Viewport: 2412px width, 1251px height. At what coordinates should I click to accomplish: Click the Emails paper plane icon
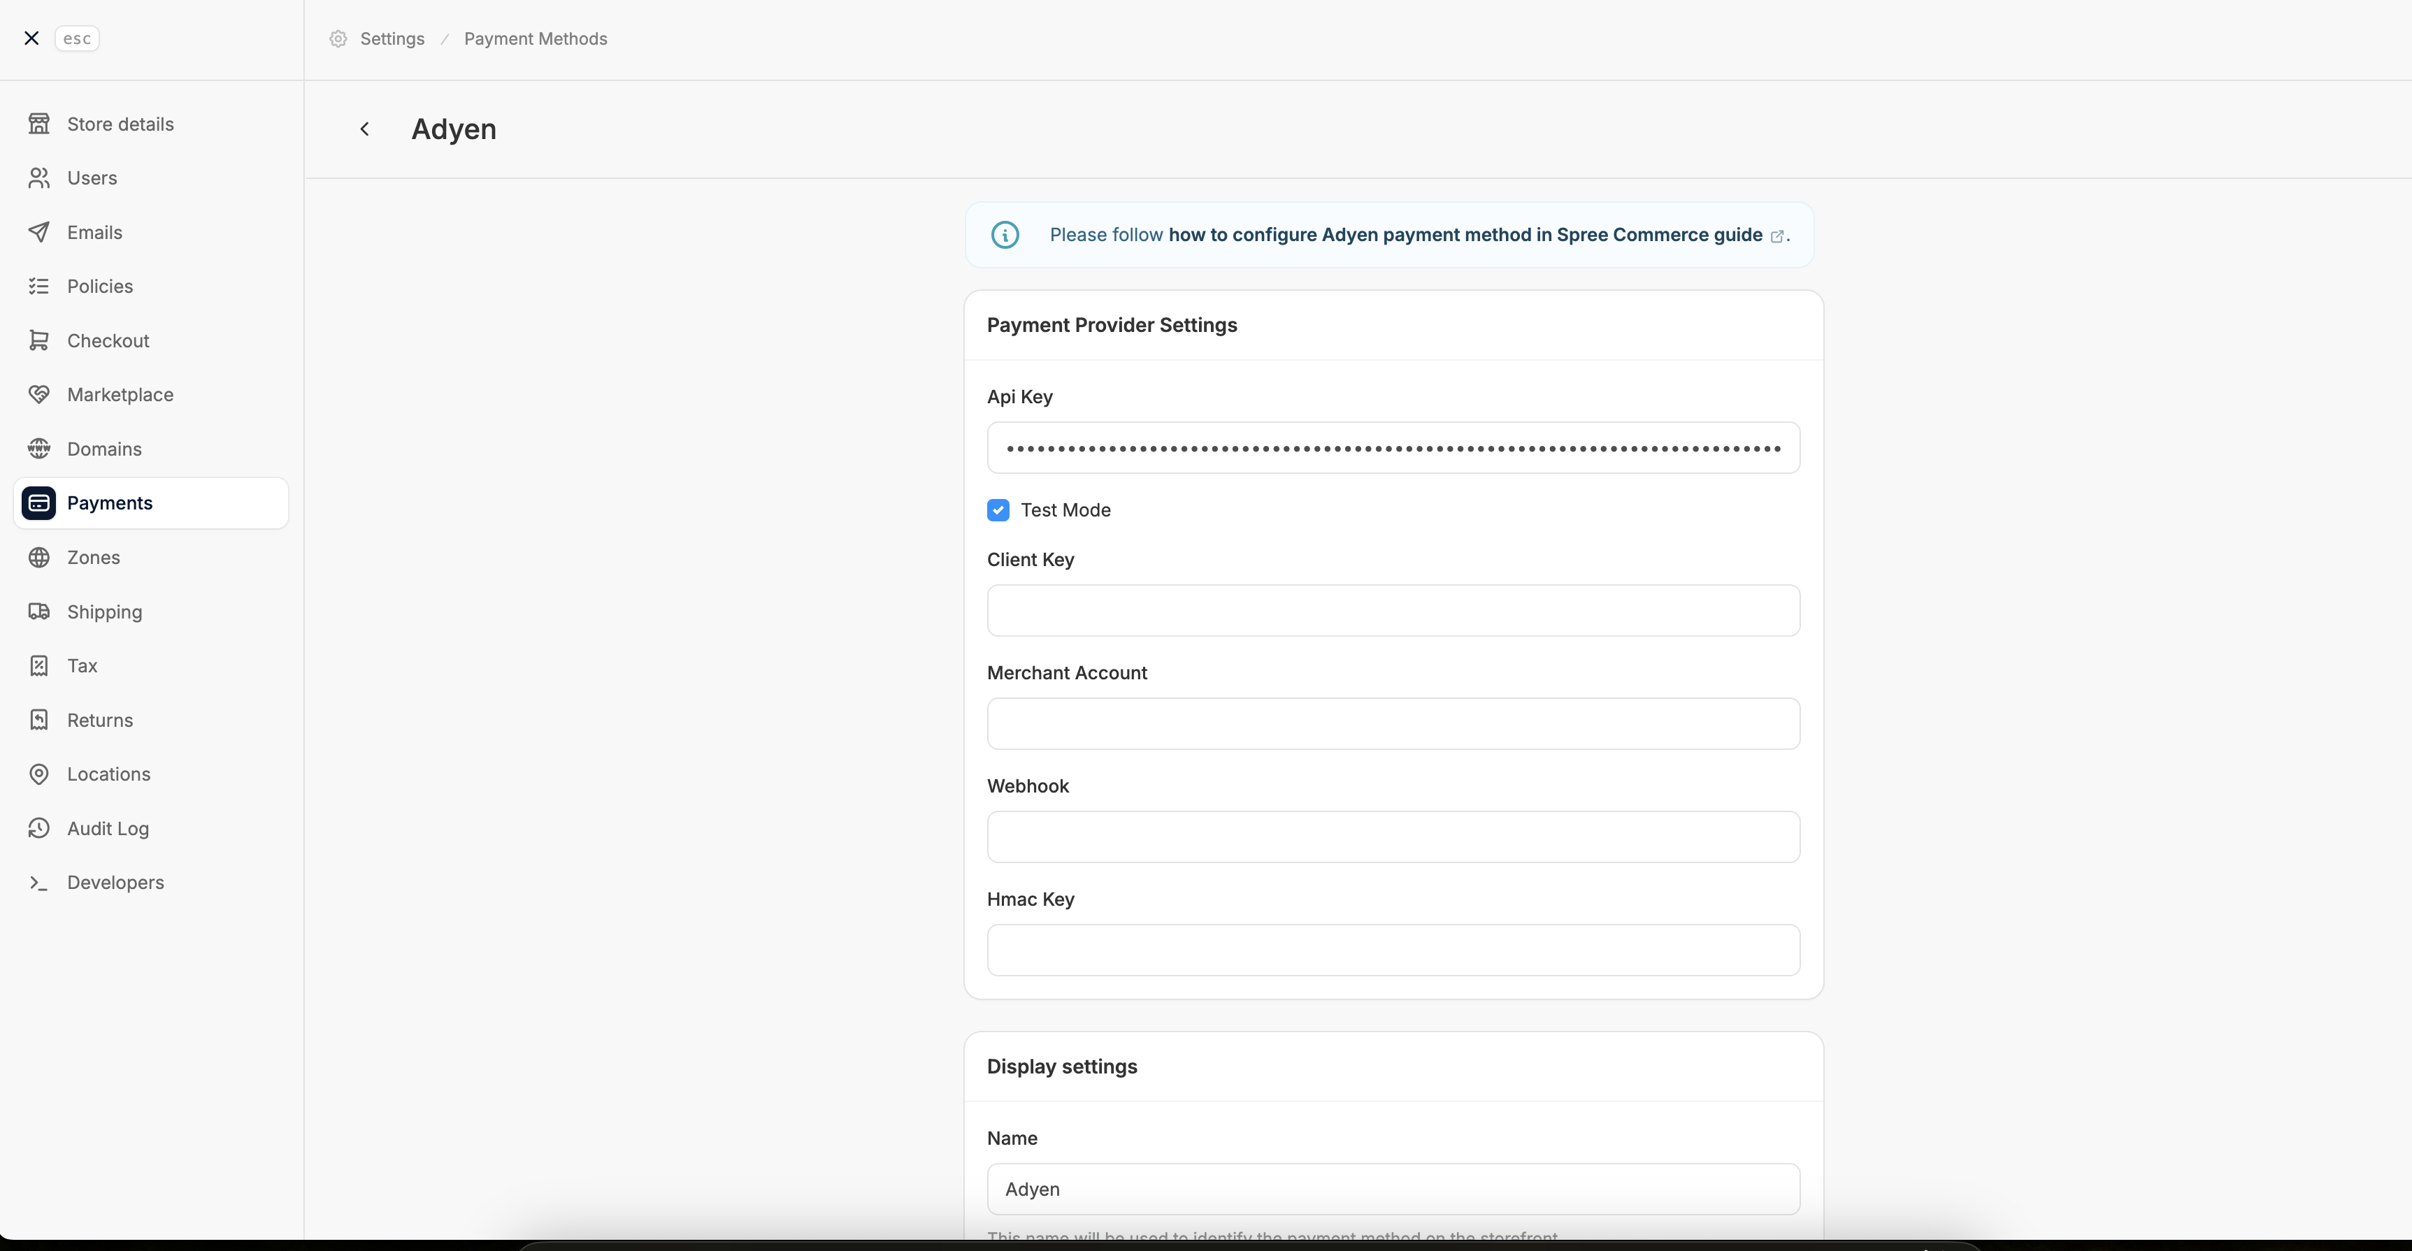click(x=38, y=232)
